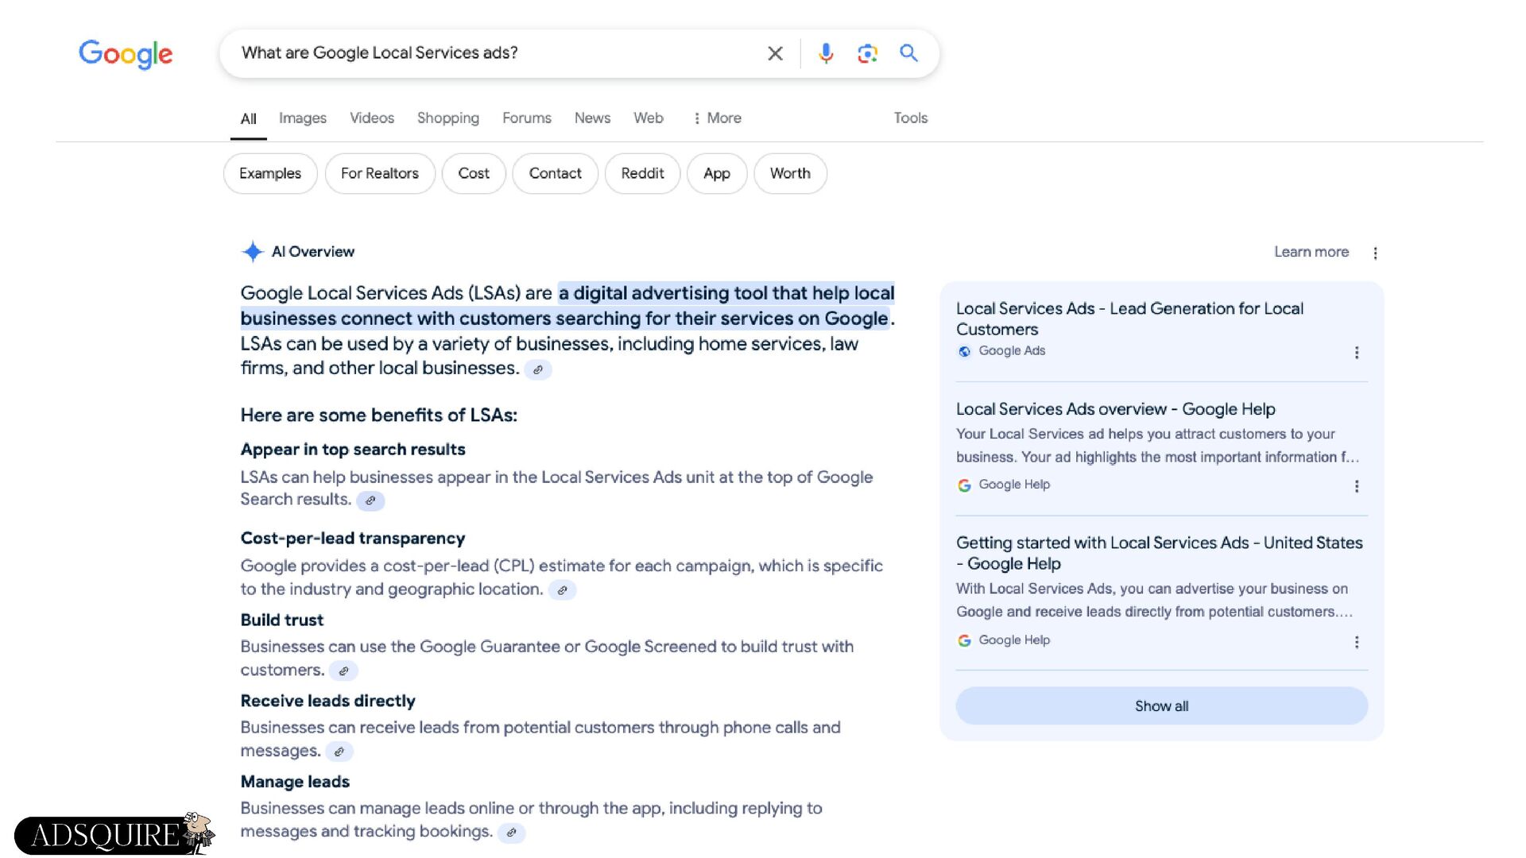Select the Contact filter chip
Image resolution: width=1526 pixels, height=858 pixels.
(556, 173)
